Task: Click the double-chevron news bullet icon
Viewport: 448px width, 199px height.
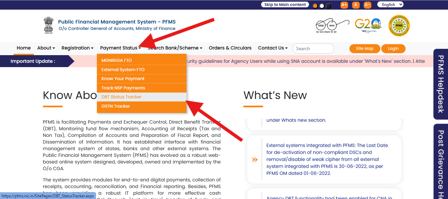Action: click(255, 160)
